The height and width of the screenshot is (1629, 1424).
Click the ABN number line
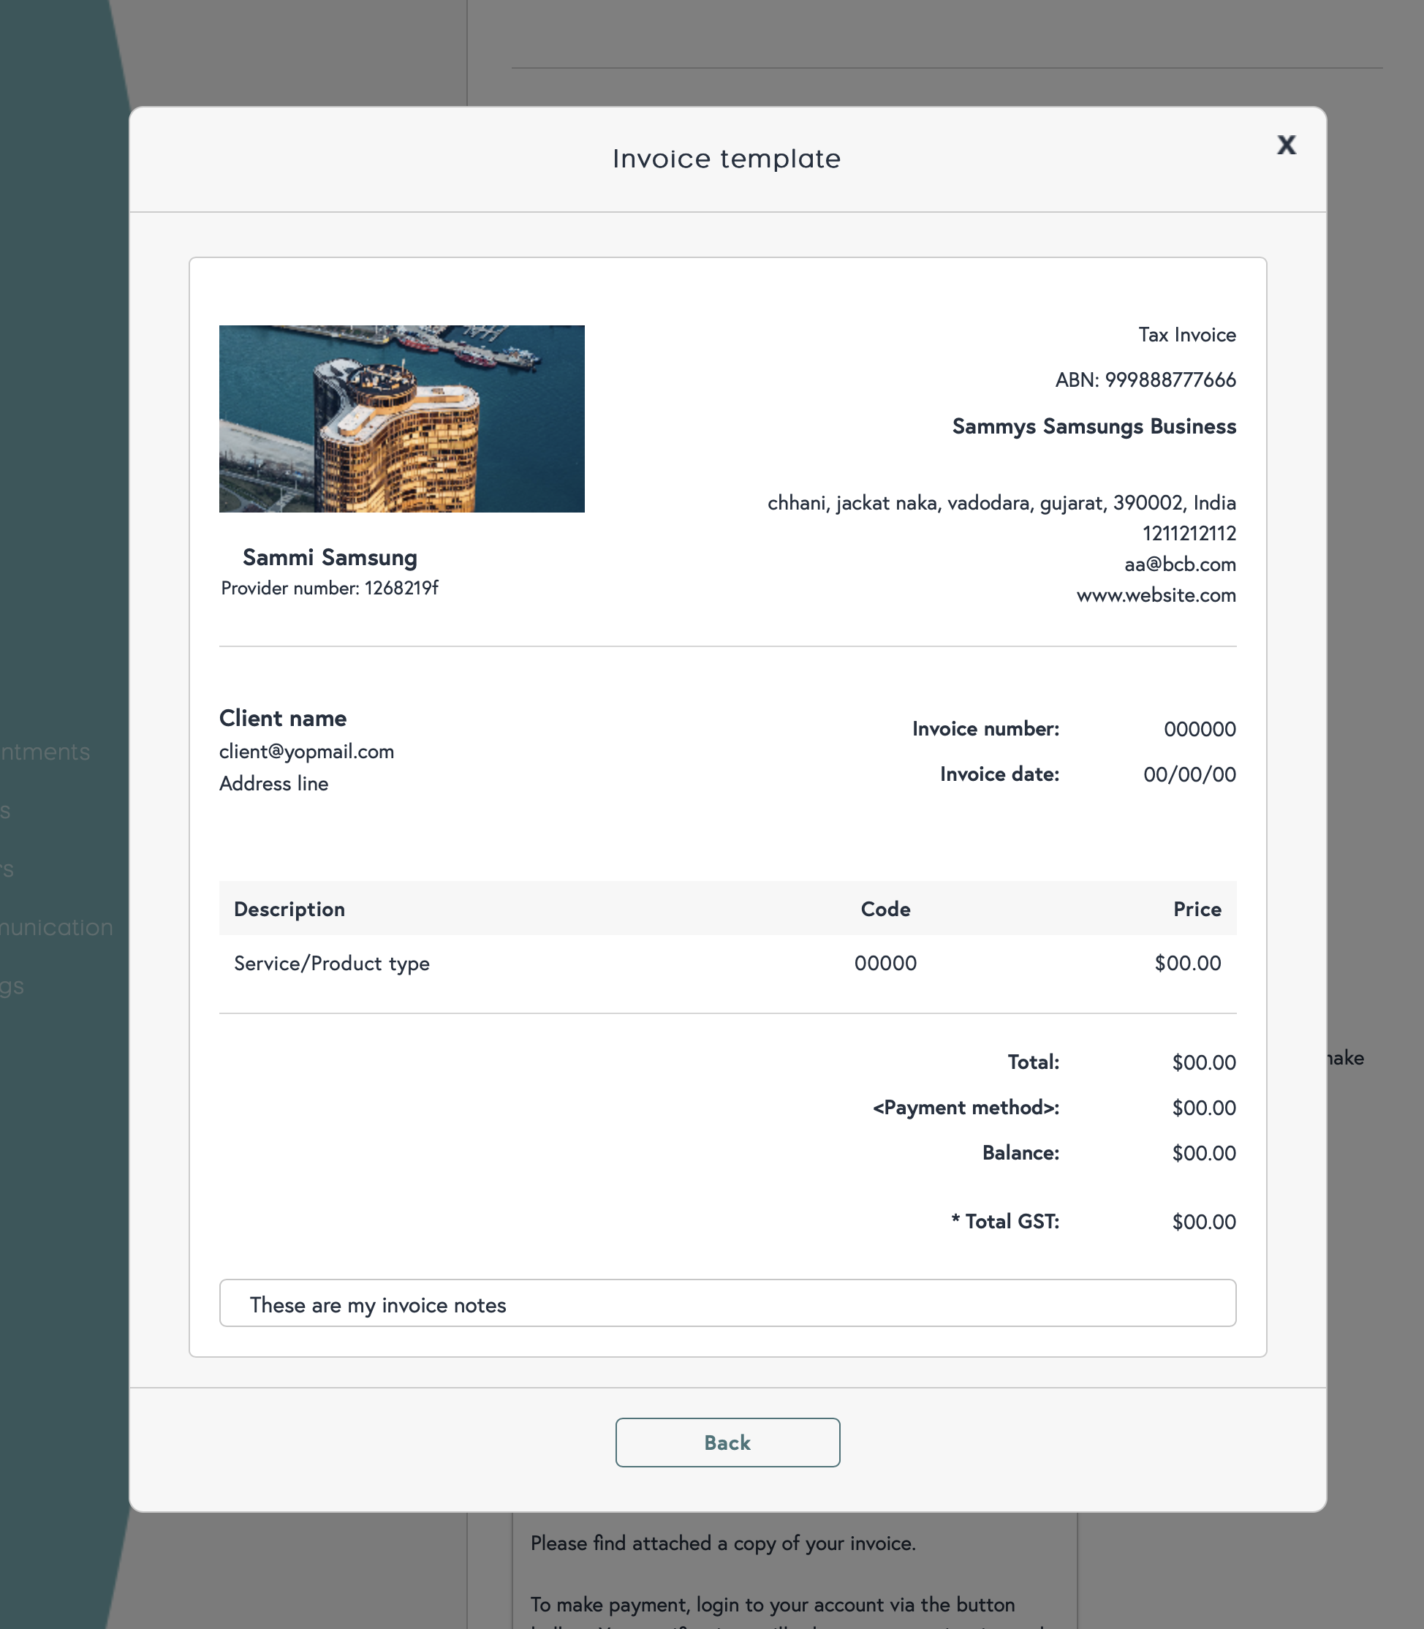coord(1144,380)
